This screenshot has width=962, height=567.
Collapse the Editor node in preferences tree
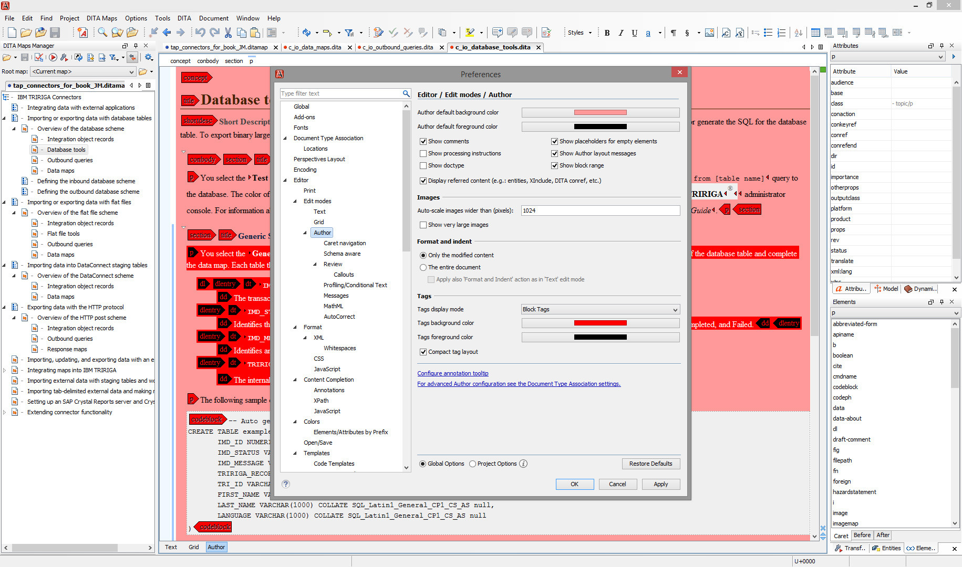click(x=285, y=180)
